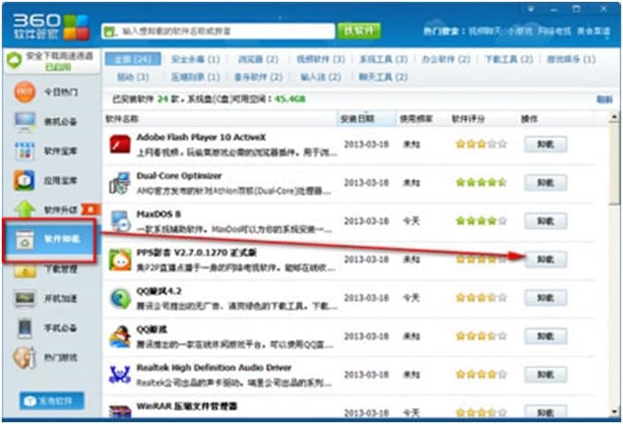Viewport: 623px width, 424px height.
Task: Click the orange badge beside 软件升级
Action: click(91, 210)
